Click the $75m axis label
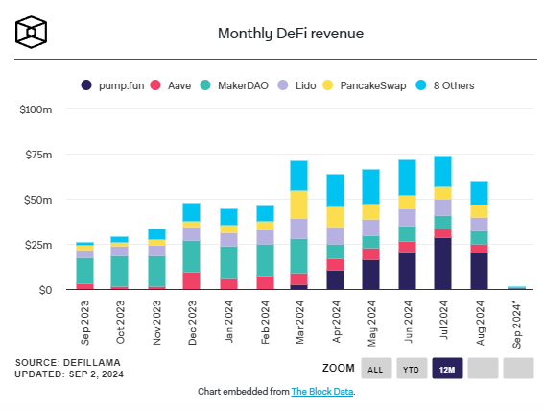The image size is (545, 410). click(x=38, y=155)
